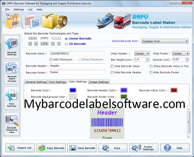Viewport: 194px width, 157px height.
Task: Enable the Add Checksum checkbox
Action: [x=51, y=60]
